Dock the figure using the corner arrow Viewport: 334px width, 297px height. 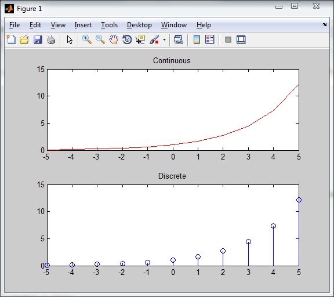[324, 25]
